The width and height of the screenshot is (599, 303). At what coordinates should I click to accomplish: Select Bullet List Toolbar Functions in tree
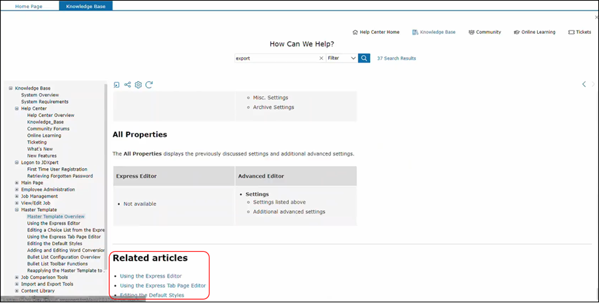coord(57,264)
